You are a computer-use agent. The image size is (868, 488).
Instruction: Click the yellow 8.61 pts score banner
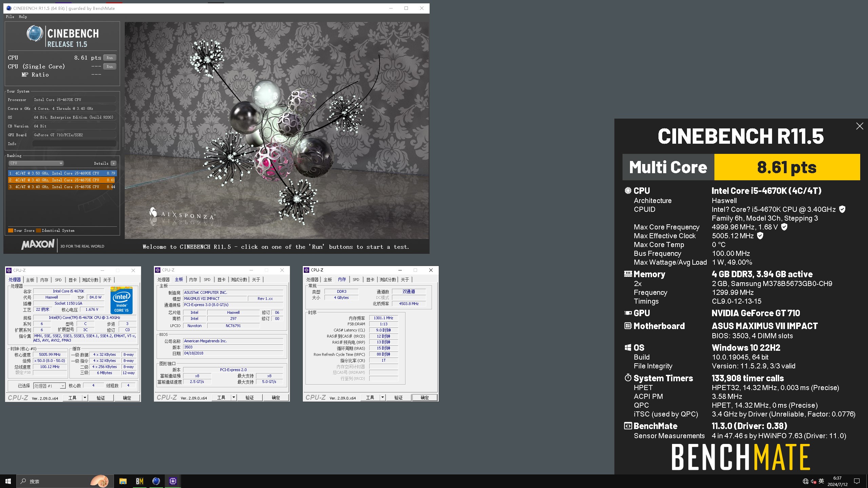point(787,167)
